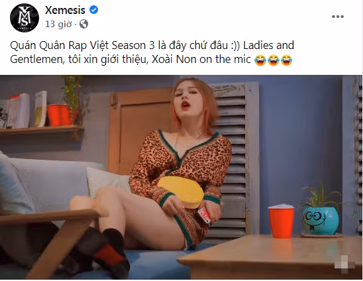This screenshot has height=281, width=363.
Task: Open the Xemesis profile avatar
Action: [25, 18]
